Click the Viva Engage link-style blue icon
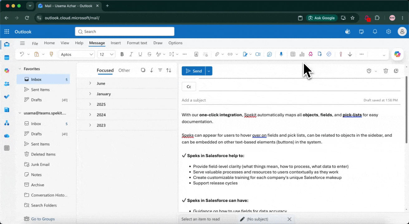409x224 pixels. tap(329, 54)
